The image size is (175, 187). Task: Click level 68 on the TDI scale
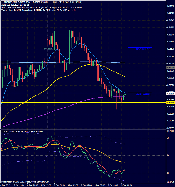(x=168, y=138)
